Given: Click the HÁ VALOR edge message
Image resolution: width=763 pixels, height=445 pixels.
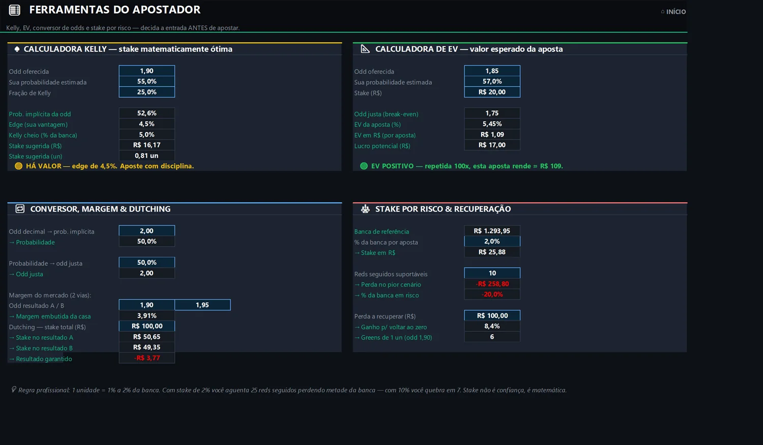Looking at the screenshot, I should 110,166.
